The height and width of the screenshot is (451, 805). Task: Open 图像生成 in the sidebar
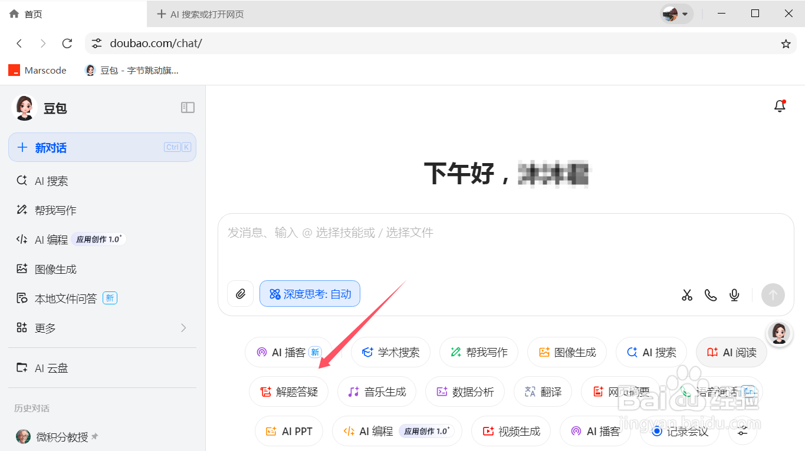102,269
